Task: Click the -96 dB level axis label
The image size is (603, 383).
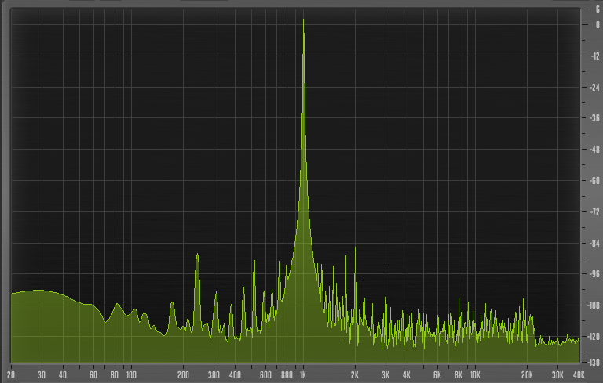Action: [595, 274]
